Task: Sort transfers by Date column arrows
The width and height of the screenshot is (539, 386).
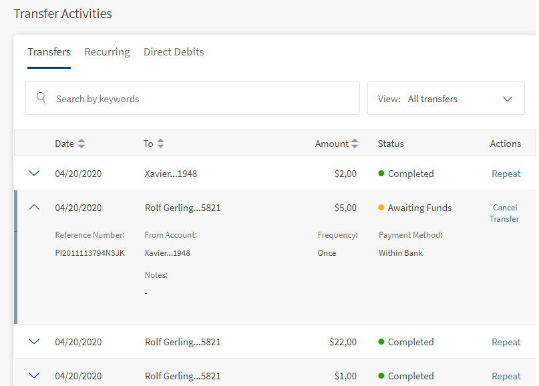Action: pos(81,144)
